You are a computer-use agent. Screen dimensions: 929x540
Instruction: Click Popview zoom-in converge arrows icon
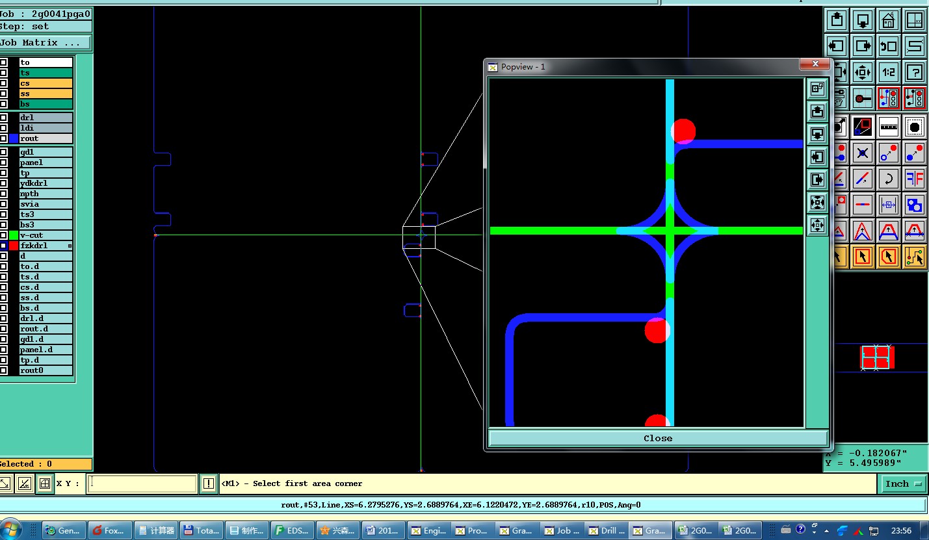click(817, 202)
